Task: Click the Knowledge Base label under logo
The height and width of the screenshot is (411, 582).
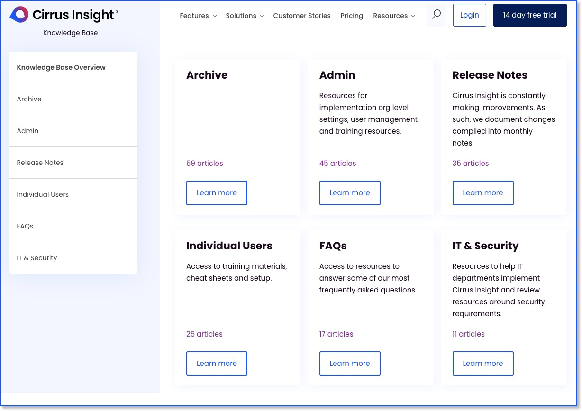Action: (70, 33)
